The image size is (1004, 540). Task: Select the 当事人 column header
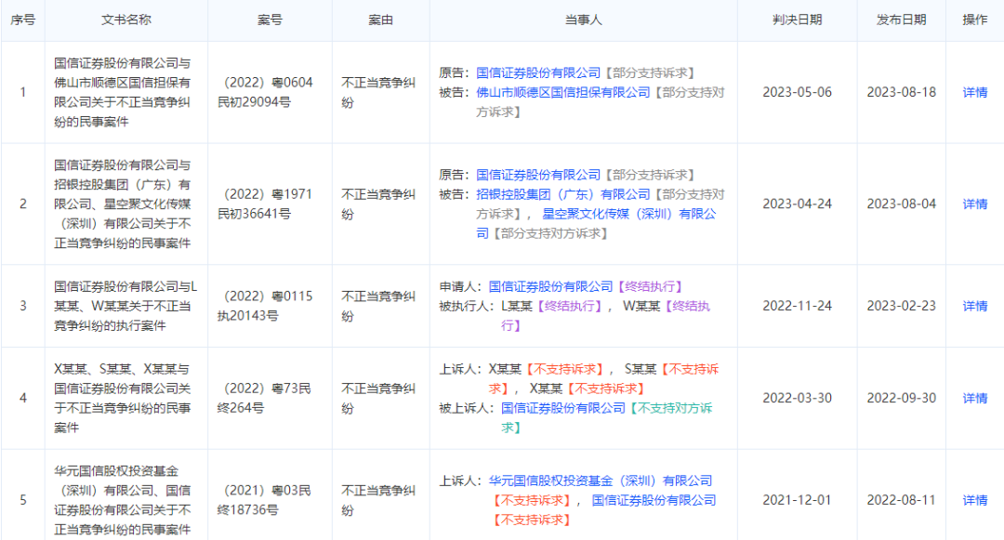point(583,20)
